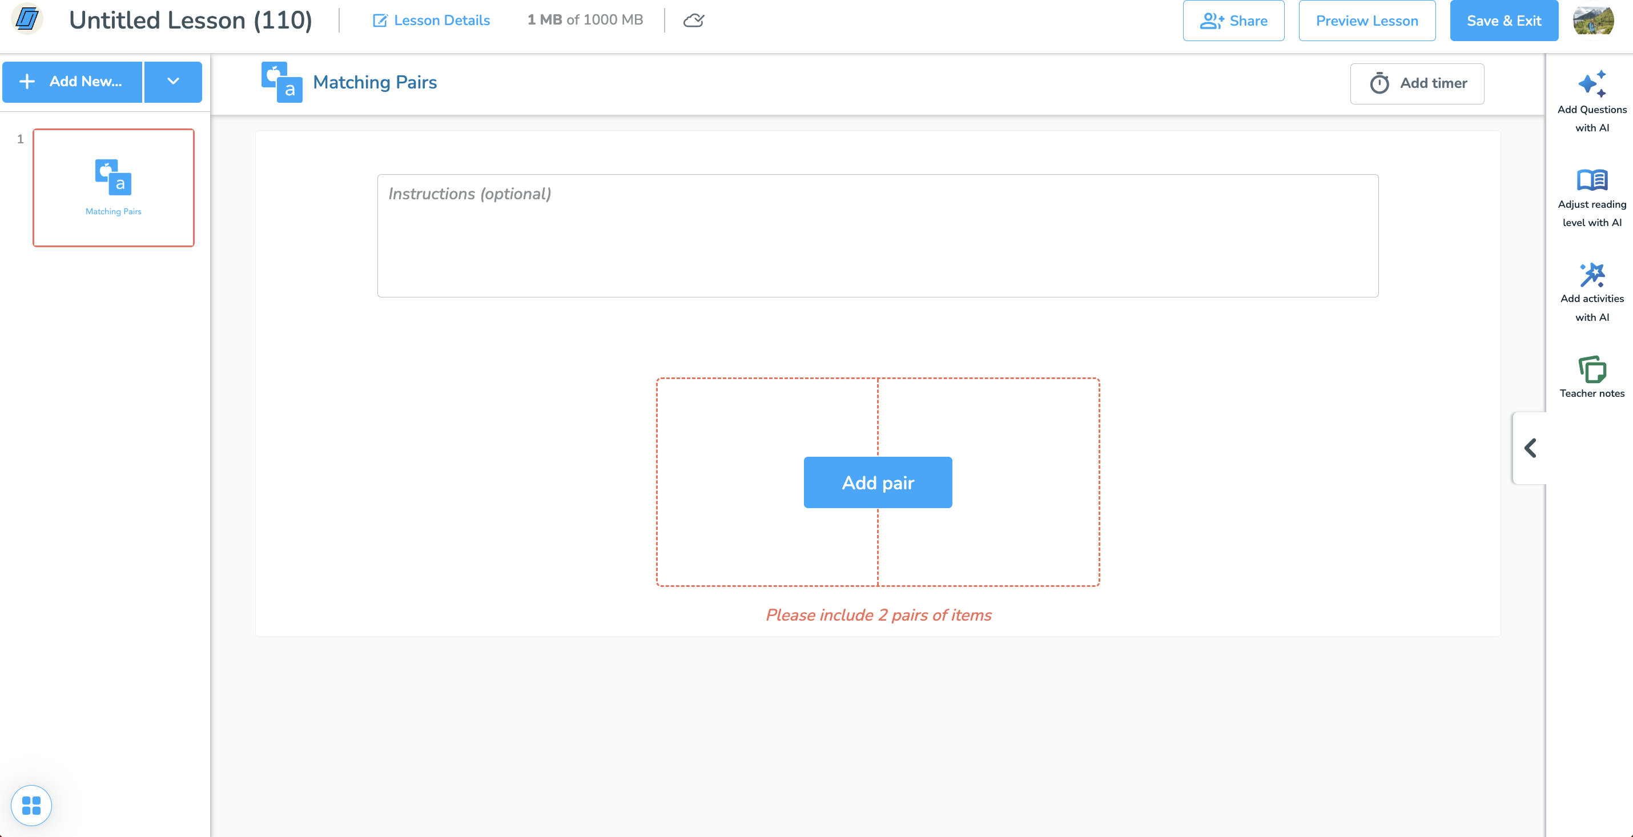Image resolution: width=1633 pixels, height=837 pixels.
Task: Focus the Instructions optional text field
Action: click(x=878, y=235)
